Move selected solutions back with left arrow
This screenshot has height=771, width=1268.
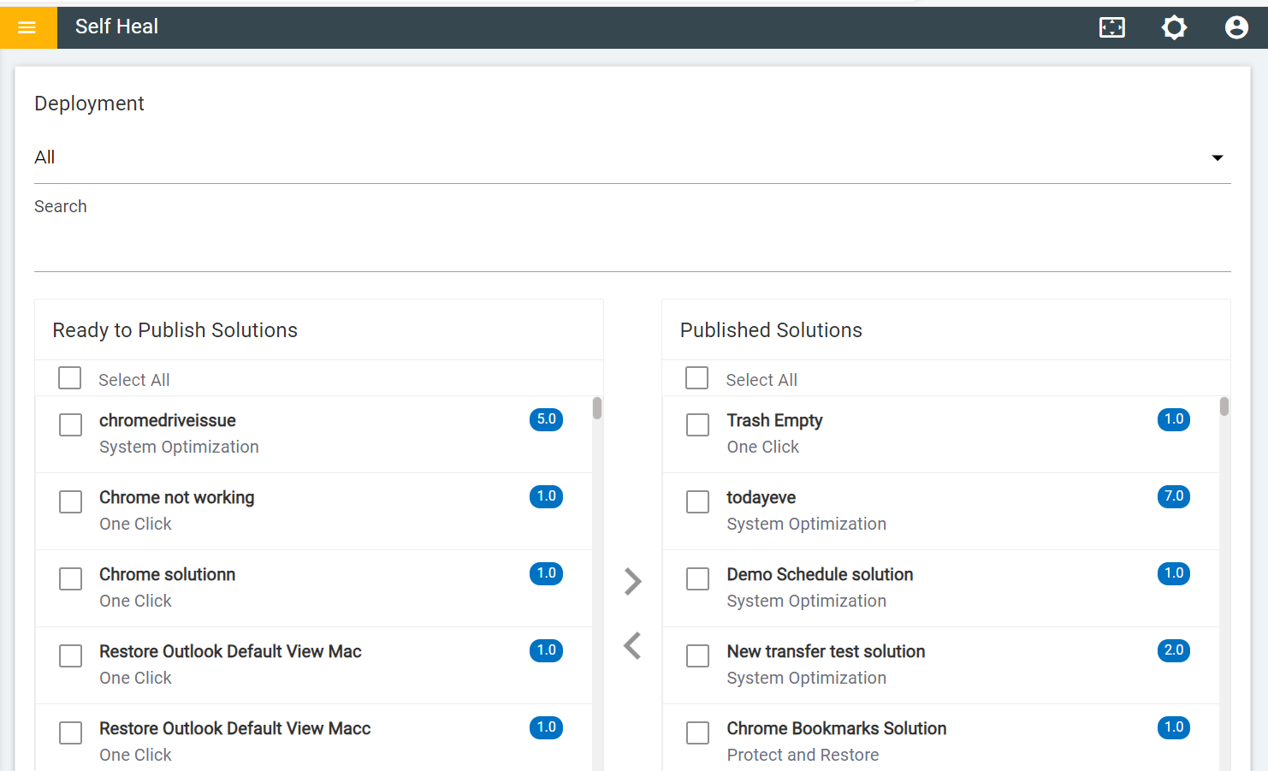(x=632, y=646)
